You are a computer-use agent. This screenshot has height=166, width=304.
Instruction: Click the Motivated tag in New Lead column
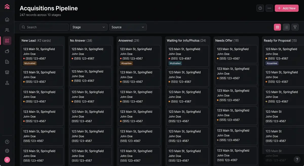point(30,63)
